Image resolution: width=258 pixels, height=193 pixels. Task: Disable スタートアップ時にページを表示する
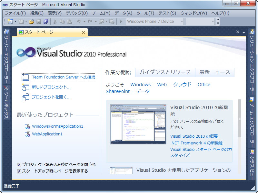click(19, 170)
